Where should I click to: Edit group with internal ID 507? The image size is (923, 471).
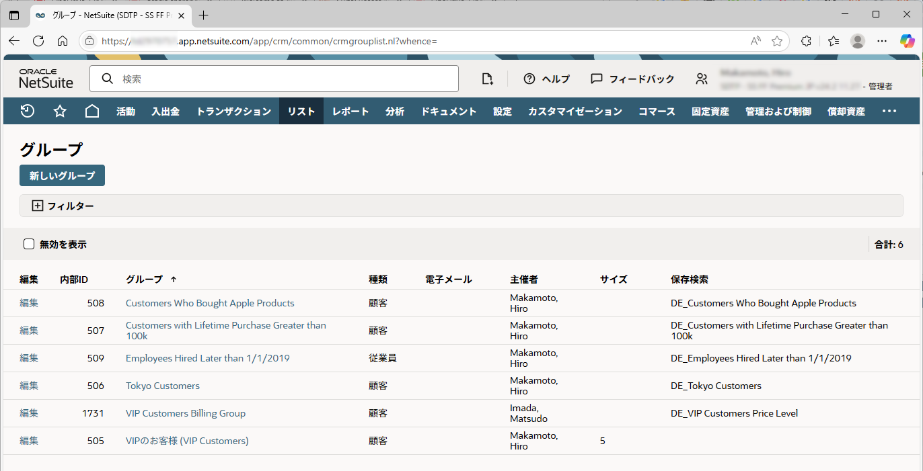coord(29,331)
